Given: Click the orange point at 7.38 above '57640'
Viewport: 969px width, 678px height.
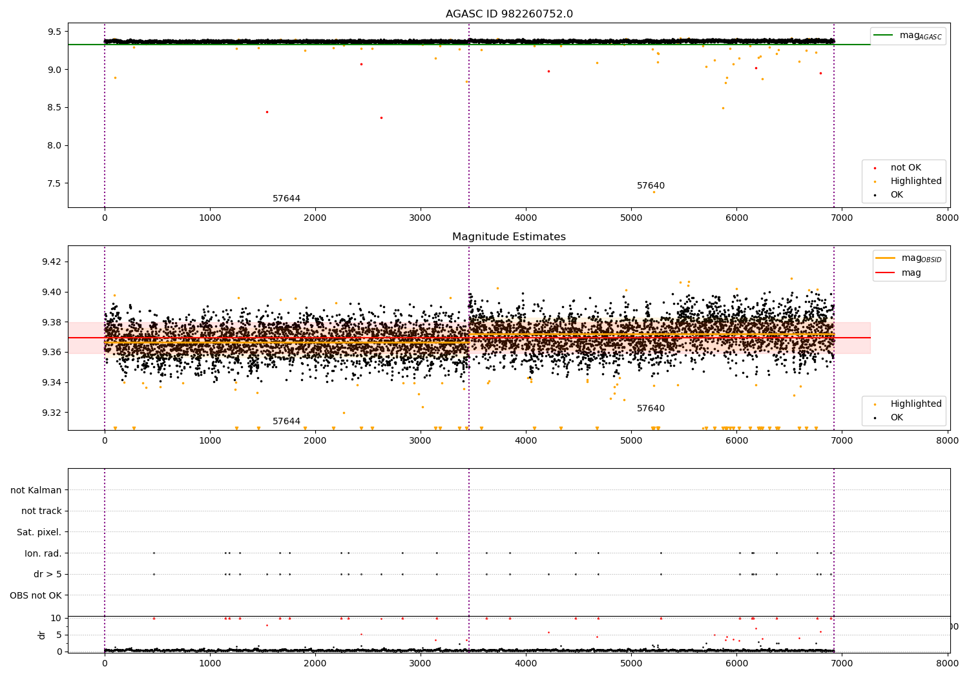Looking at the screenshot, I should pyautogui.click(x=653, y=192).
